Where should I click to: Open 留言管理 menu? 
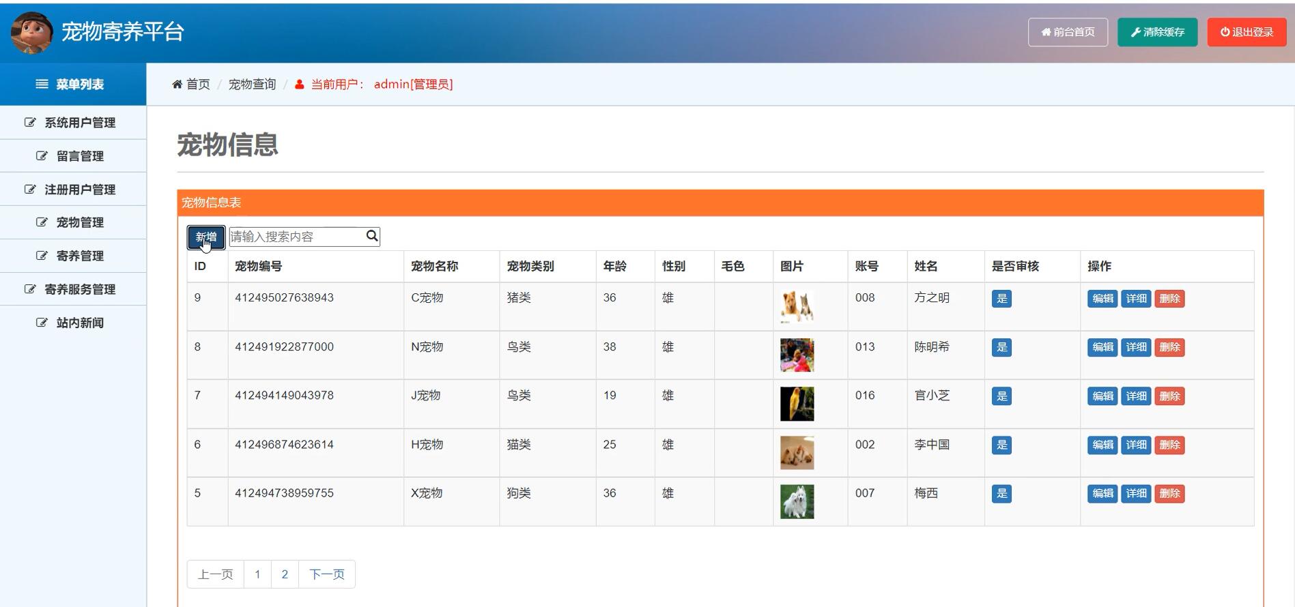pos(73,156)
